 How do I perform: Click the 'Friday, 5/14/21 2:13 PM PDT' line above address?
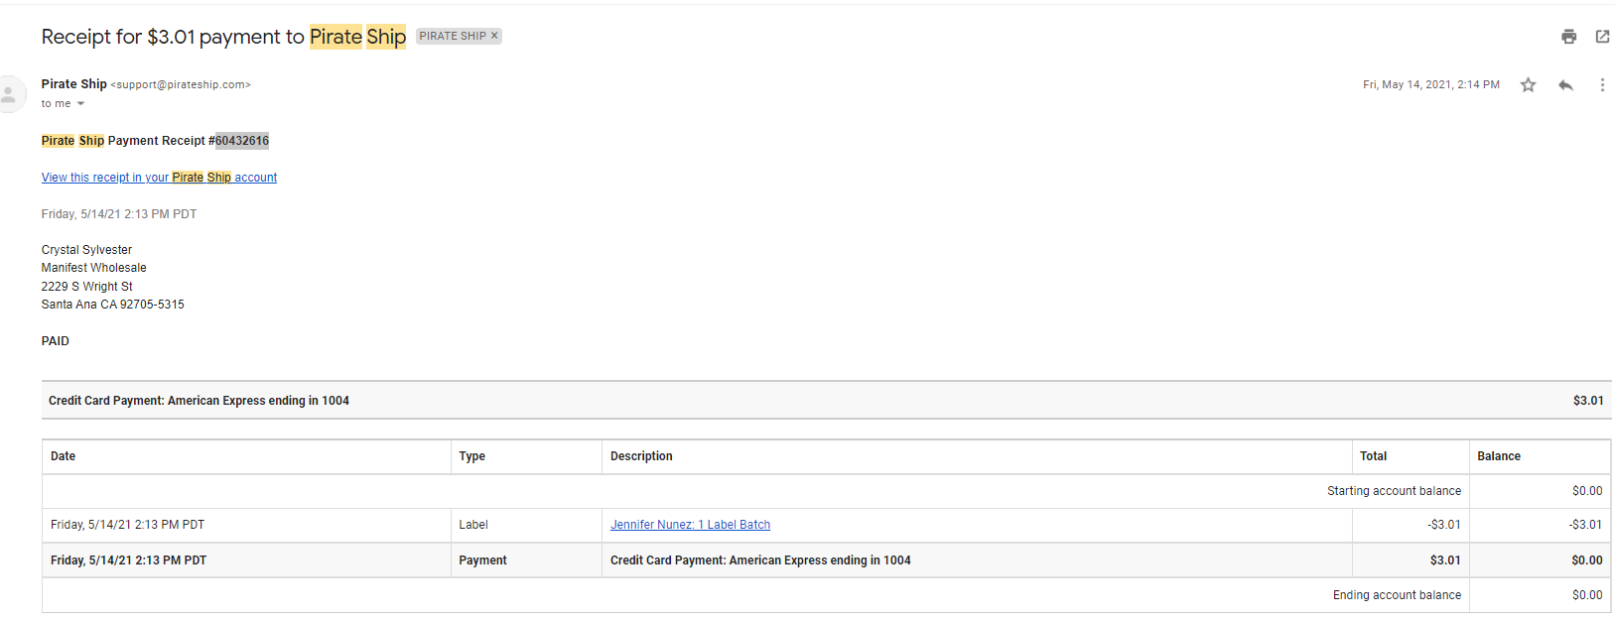click(x=119, y=214)
